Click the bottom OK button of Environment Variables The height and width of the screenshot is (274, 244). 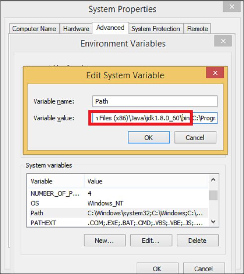157,268
